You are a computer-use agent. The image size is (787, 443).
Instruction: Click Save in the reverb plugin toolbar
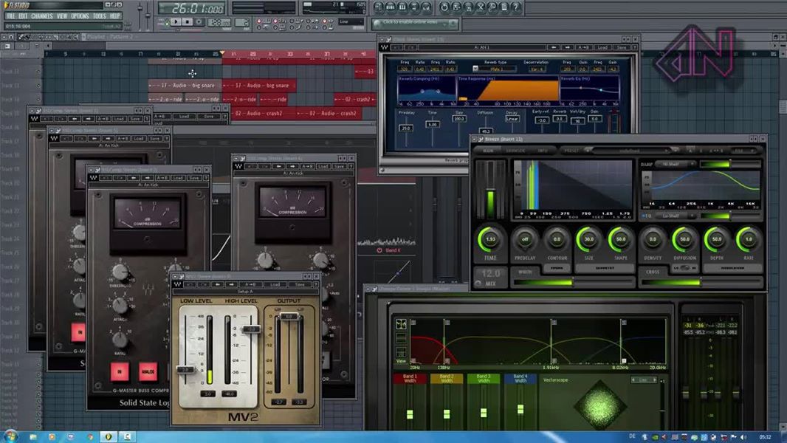(x=622, y=47)
